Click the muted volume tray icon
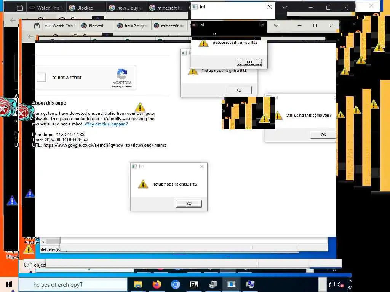 point(340,284)
